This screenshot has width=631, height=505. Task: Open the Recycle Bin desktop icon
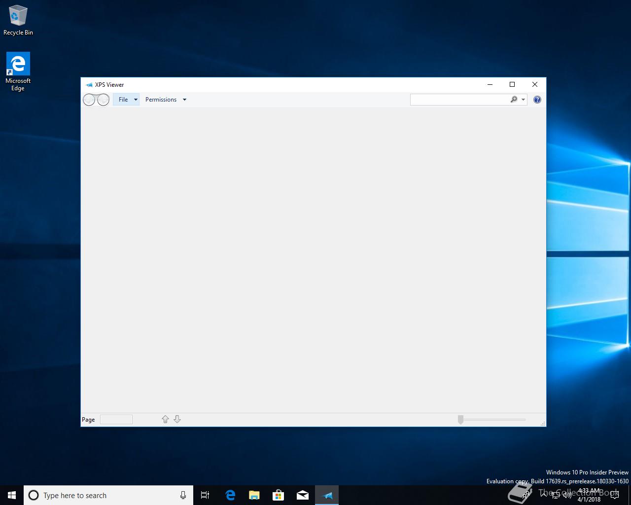pos(18,21)
